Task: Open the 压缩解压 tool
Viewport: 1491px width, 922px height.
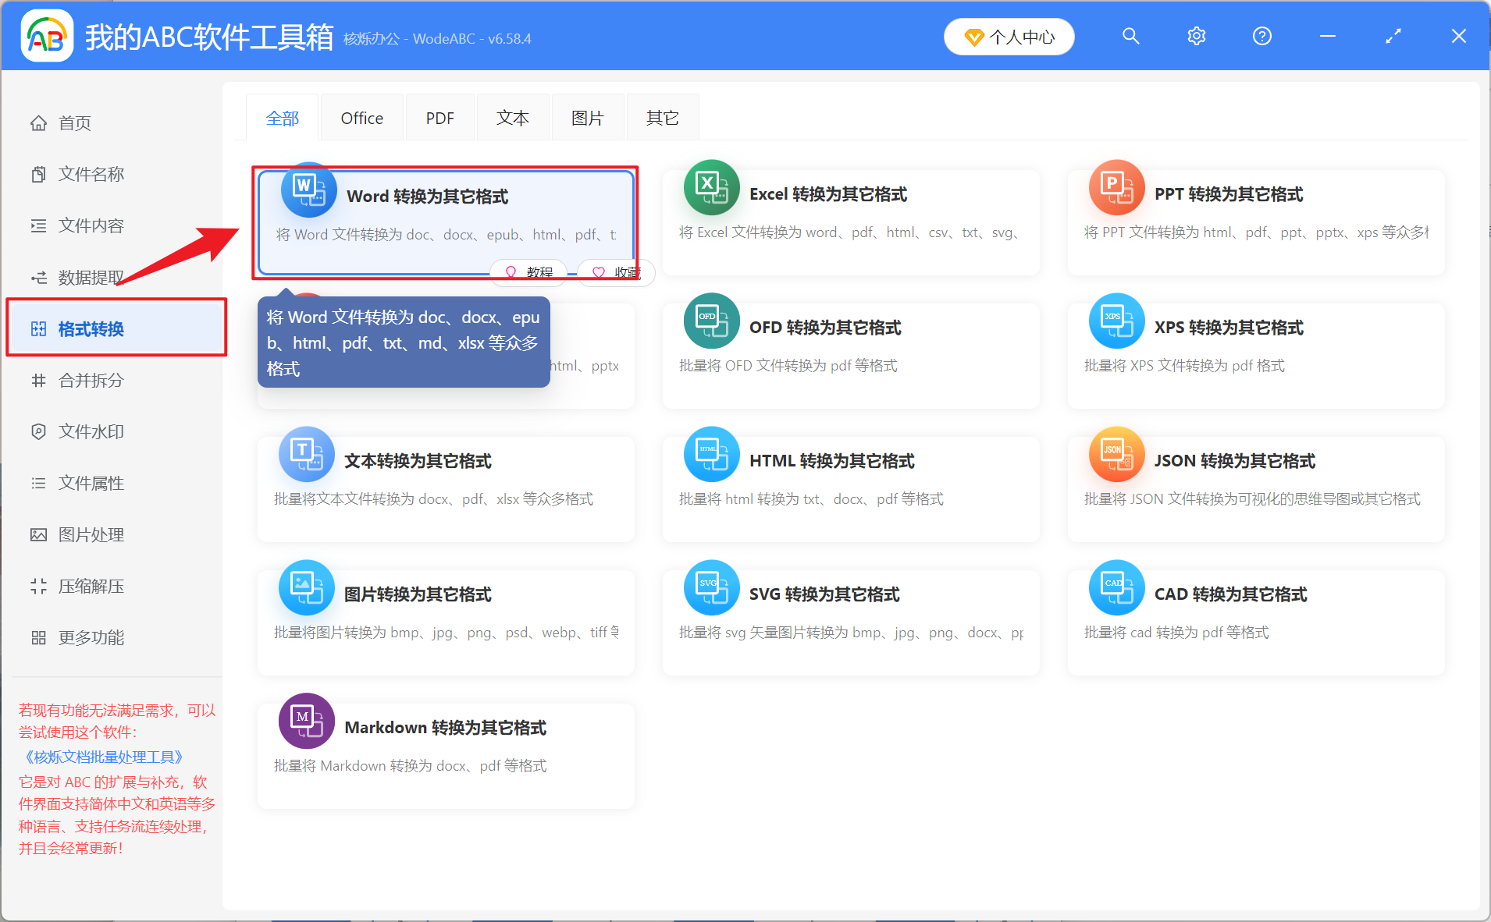Action: (90, 586)
